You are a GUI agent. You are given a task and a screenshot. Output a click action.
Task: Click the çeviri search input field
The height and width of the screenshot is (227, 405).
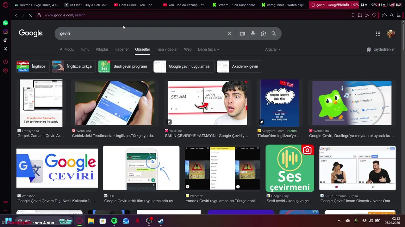[142, 34]
